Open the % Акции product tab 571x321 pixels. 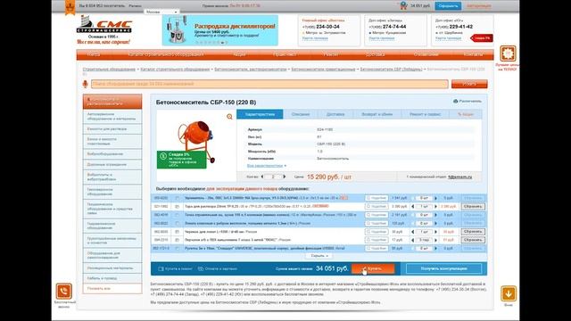point(466,114)
